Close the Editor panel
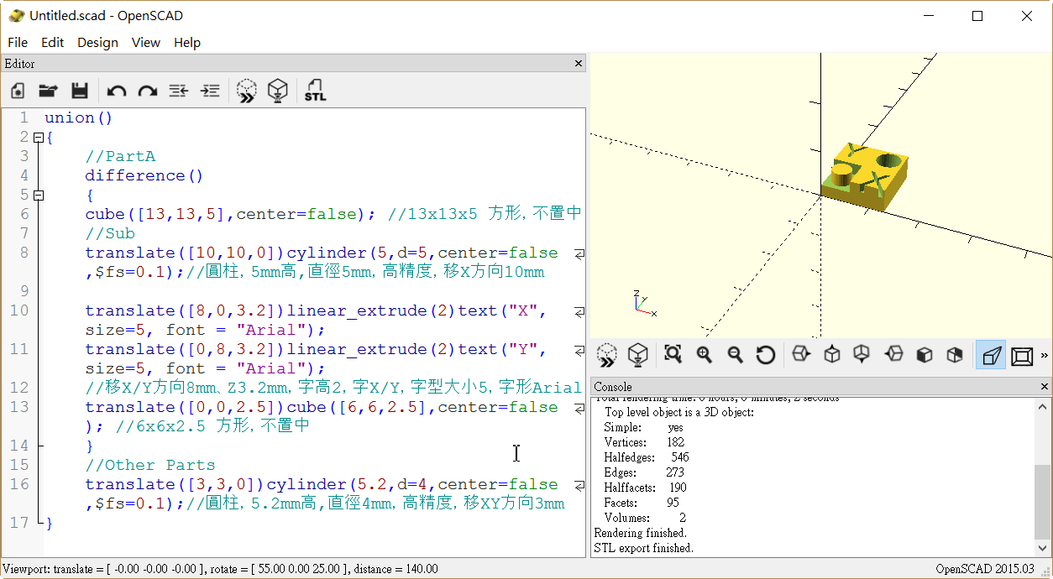The height and width of the screenshot is (579, 1053). tap(579, 64)
